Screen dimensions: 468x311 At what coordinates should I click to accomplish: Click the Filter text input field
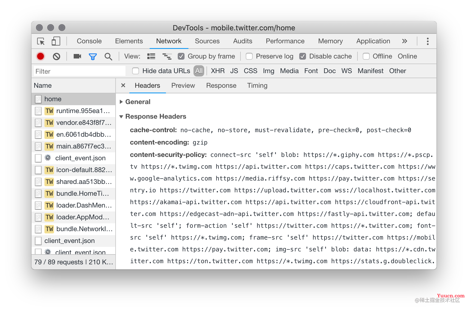click(80, 71)
